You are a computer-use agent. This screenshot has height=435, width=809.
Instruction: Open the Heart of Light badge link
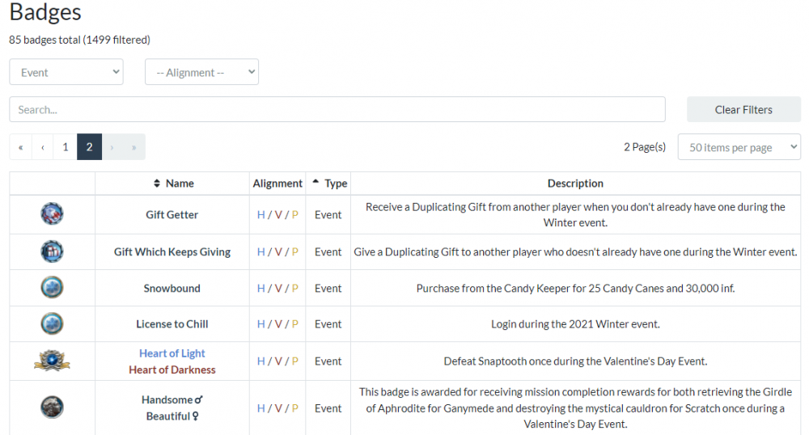click(172, 353)
